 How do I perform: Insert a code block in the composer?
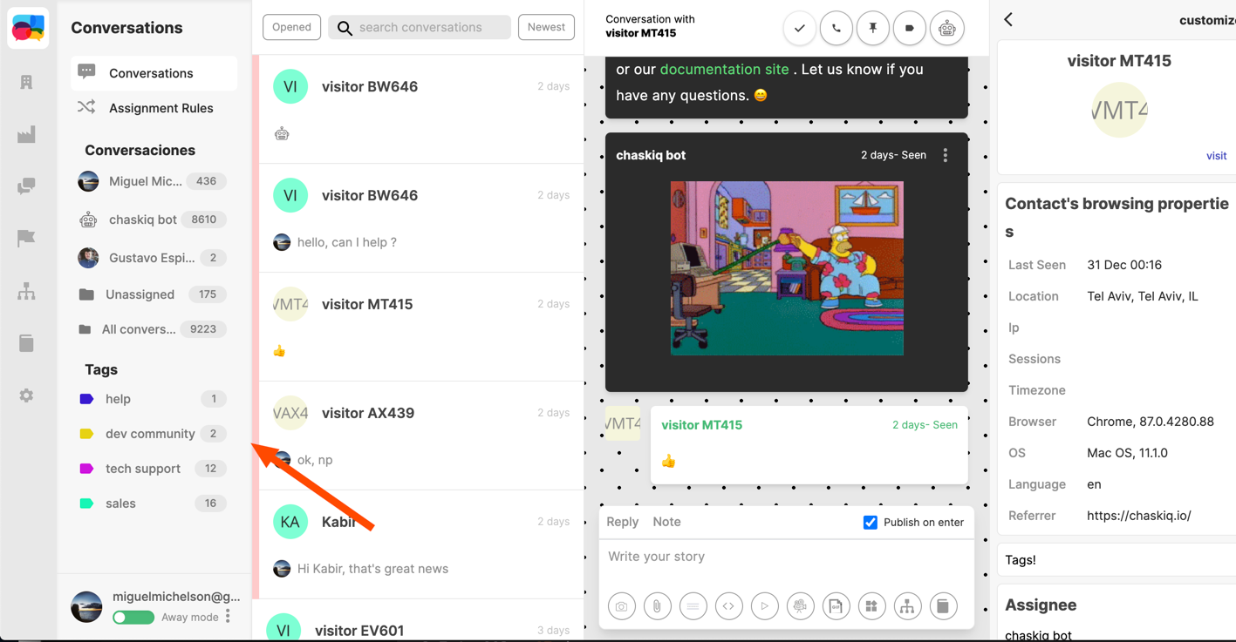coord(728,605)
